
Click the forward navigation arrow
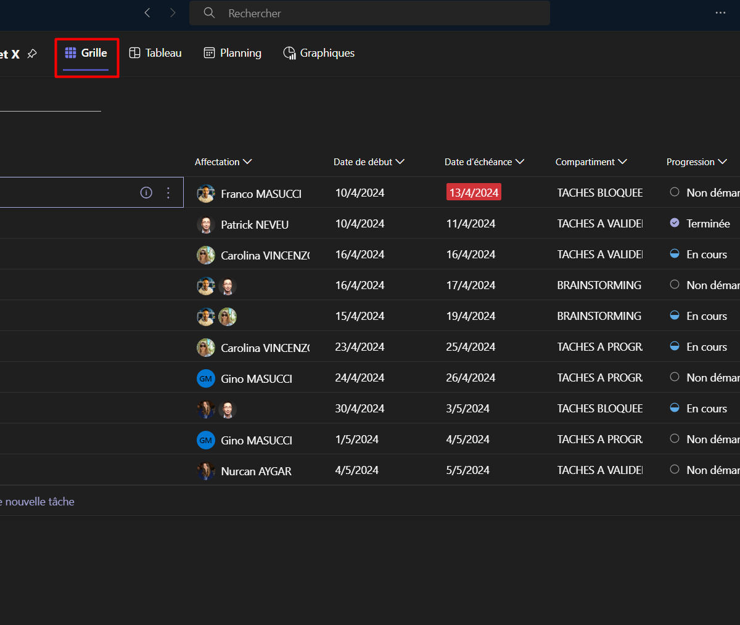(173, 13)
